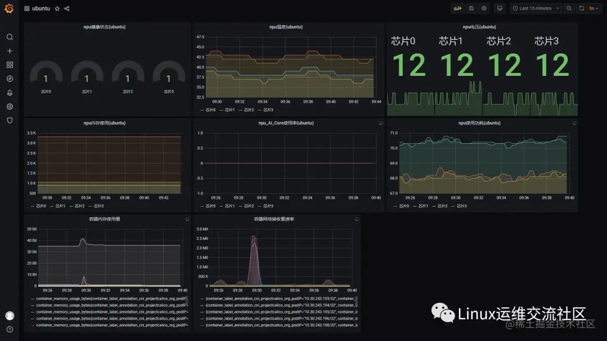
Task: Star the ubuntu dashboard
Action: coord(57,8)
